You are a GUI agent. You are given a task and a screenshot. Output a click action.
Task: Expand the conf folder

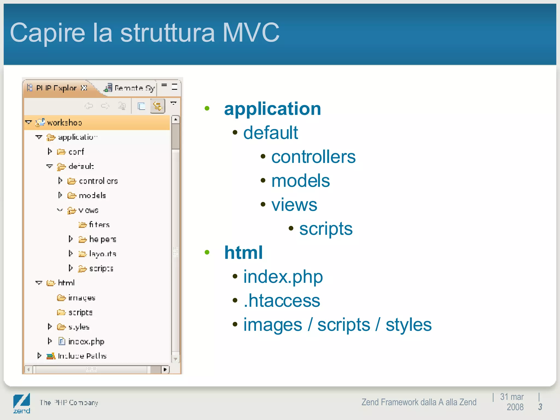coord(50,151)
